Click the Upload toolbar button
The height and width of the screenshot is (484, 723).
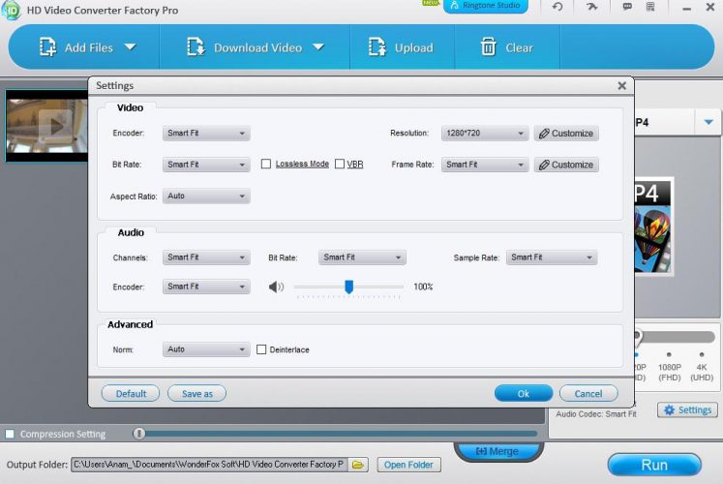click(x=401, y=47)
